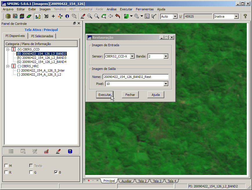Click the blue help icon in control panel
The image size is (252, 190).
(70, 151)
